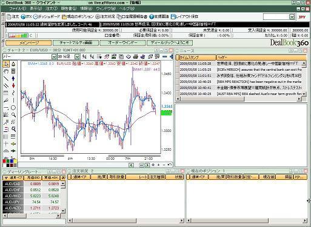Open 注文 menu in menu bar

click(x=52, y=8)
